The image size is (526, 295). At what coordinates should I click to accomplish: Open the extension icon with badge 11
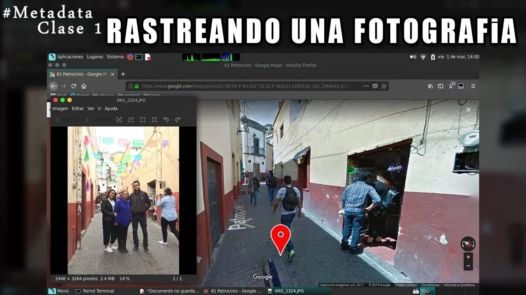(x=452, y=86)
